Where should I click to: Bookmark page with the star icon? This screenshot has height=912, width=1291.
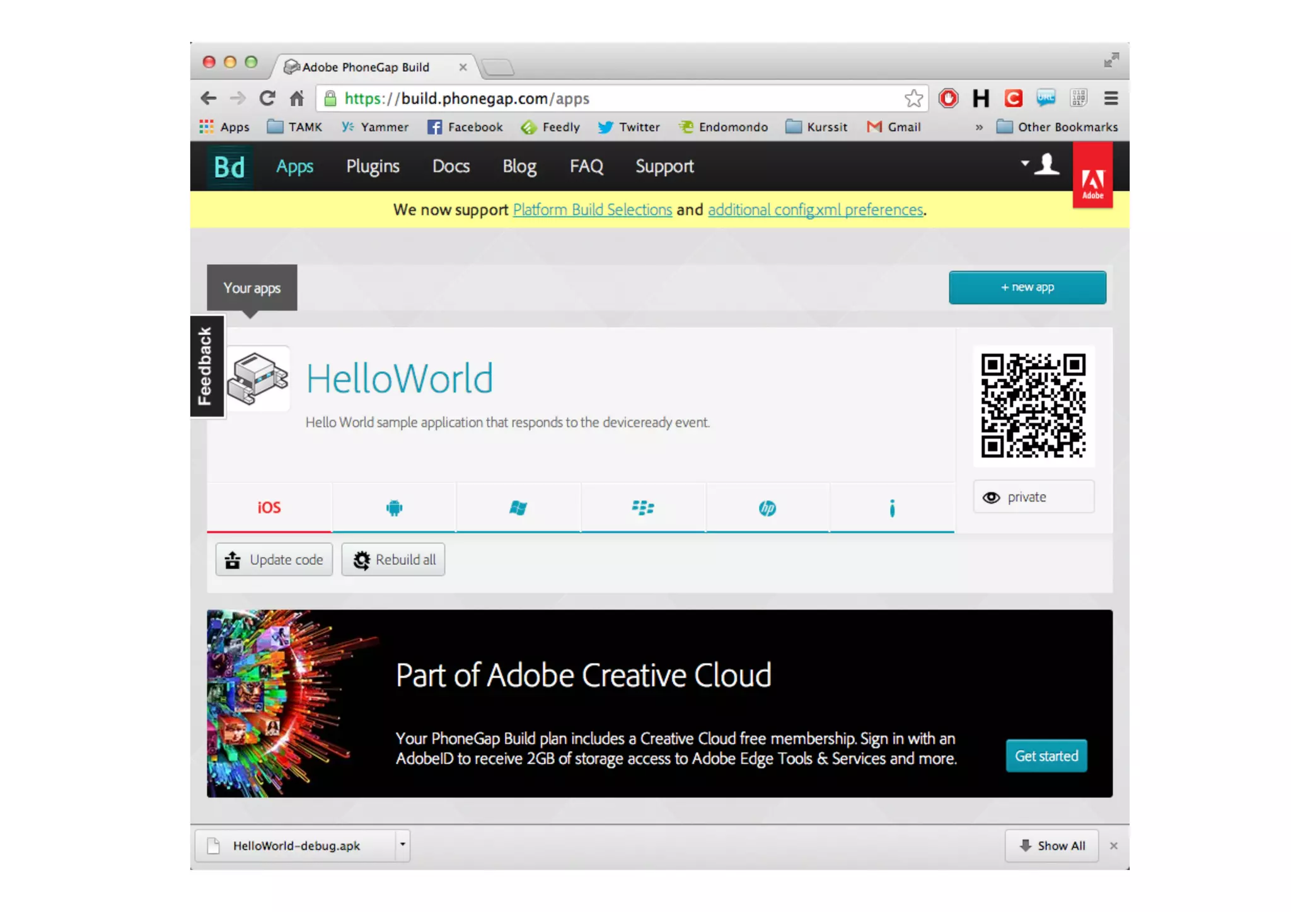pos(913,98)
